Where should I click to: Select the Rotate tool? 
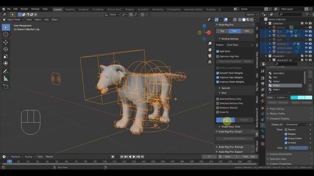click(6, 49)
